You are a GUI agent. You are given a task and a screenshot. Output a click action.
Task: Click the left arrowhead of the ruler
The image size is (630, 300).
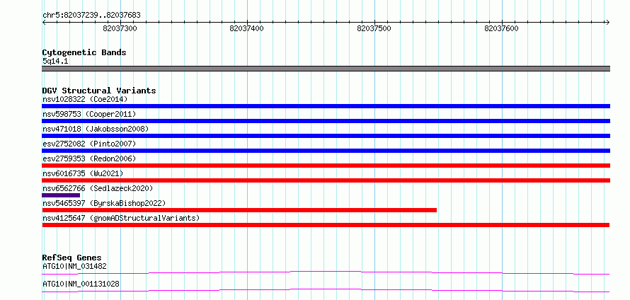point(44,22)
